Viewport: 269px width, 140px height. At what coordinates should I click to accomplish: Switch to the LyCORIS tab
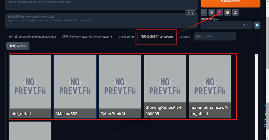pos(185,37)
